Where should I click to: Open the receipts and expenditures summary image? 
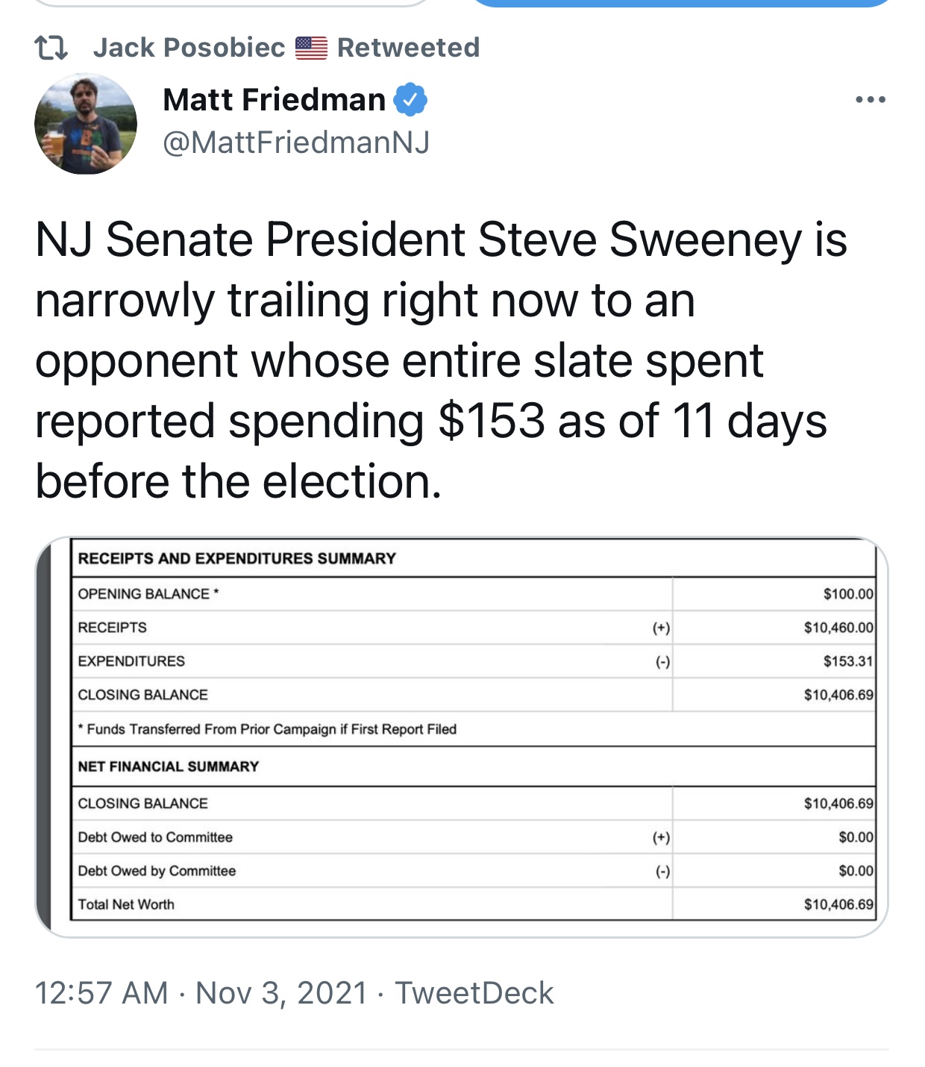coord(462,737)
